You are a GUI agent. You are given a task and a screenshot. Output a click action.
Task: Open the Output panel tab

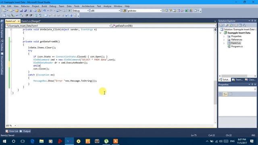tap(25, 131)
